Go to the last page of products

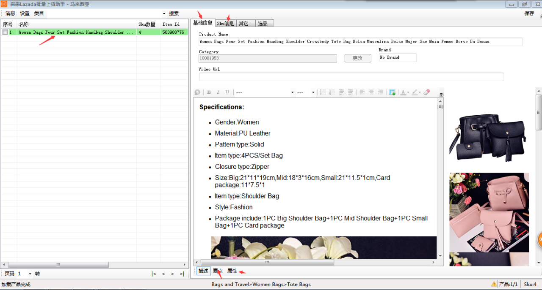tap(182, 274)
